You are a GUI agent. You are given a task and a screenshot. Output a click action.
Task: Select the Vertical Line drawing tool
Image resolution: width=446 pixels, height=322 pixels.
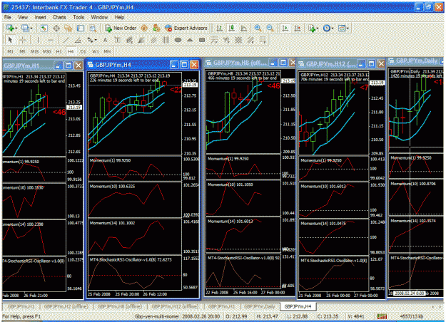tap(38, 40)
